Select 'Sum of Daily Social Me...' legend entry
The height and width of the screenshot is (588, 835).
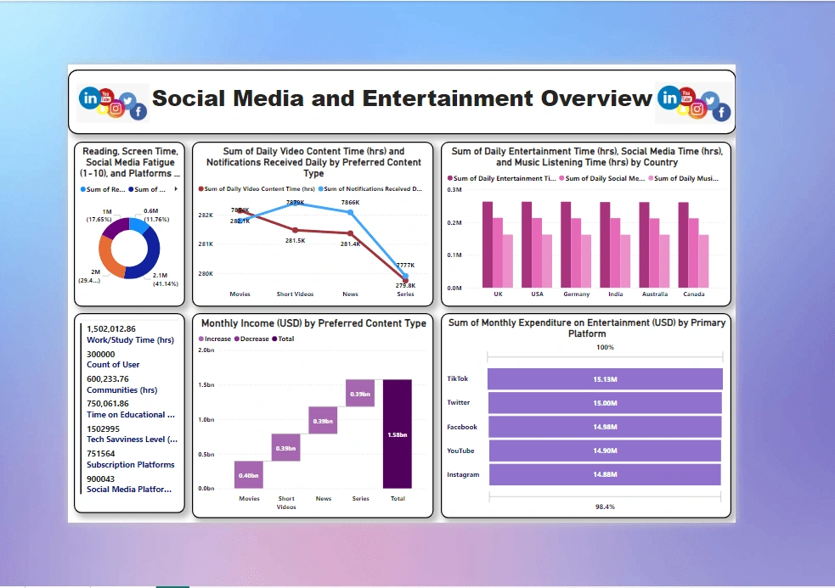601,178
